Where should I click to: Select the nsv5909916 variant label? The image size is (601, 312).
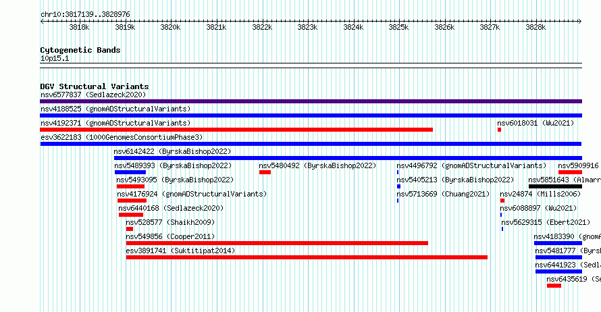(x=578, y=165)
